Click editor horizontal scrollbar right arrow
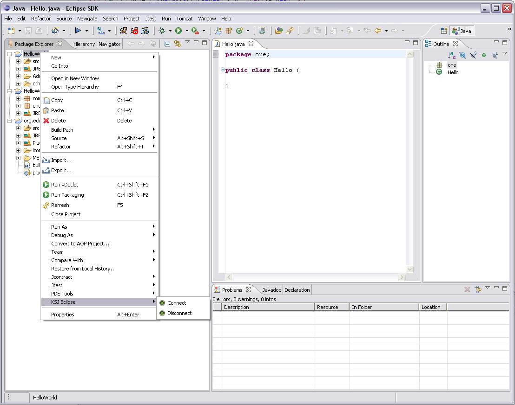Screen dimensions: 515x405 (402, 277)
